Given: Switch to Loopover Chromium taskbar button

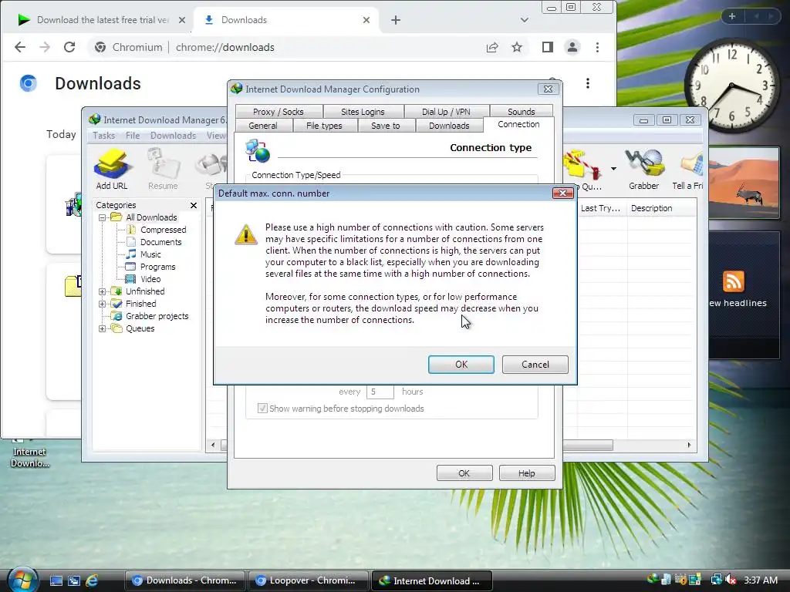Looking at the screenshot, I should (307, 580).
